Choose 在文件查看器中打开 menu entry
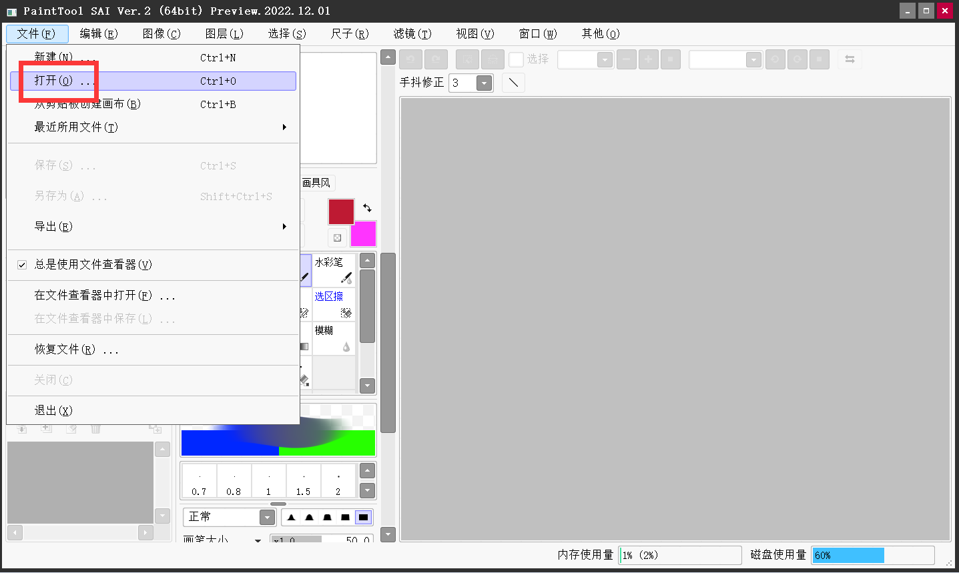The width and height of the screenshot is (959, 573). click(x=152, y=296)
